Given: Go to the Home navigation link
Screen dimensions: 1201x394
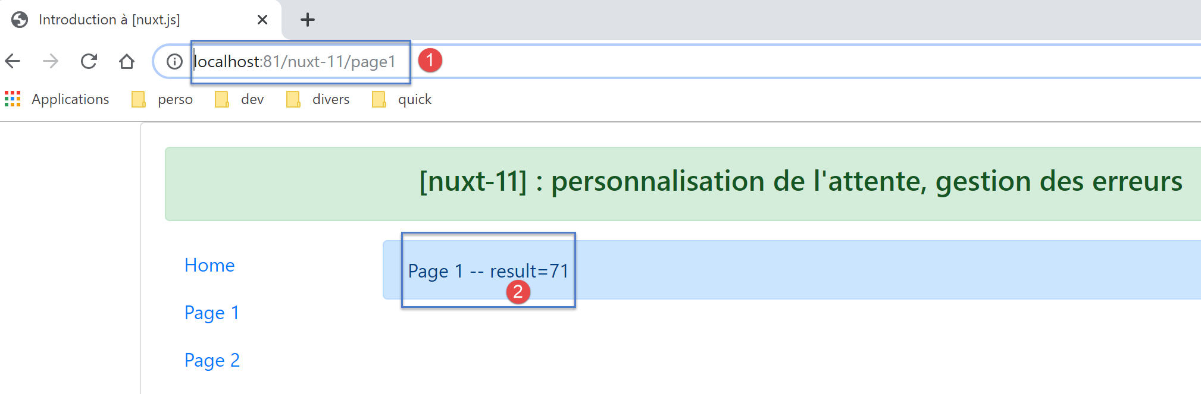Looking at the screenshot, I should coord(209,265).
